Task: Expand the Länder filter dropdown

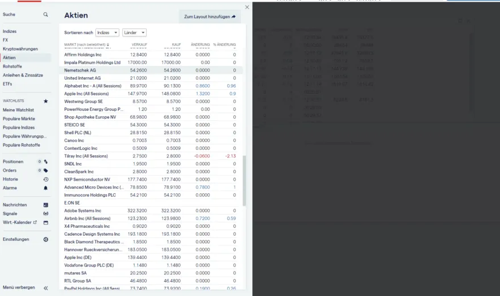Action: pyautogui.click(x=135, y=33)
